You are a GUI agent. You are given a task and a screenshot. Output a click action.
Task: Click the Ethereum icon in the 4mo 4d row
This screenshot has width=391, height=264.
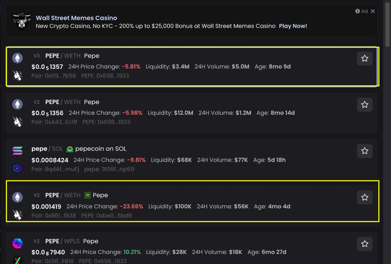pyautogui.click(x=17, y=197)
